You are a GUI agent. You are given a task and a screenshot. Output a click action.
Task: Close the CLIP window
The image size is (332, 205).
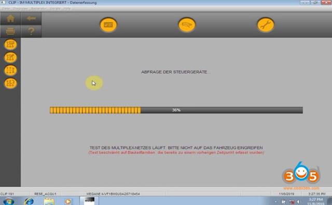pyautogui.click(x=326, y=3)
